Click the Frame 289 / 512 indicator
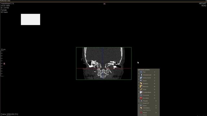This screenshot has width=207, height=116. (9, 114)
